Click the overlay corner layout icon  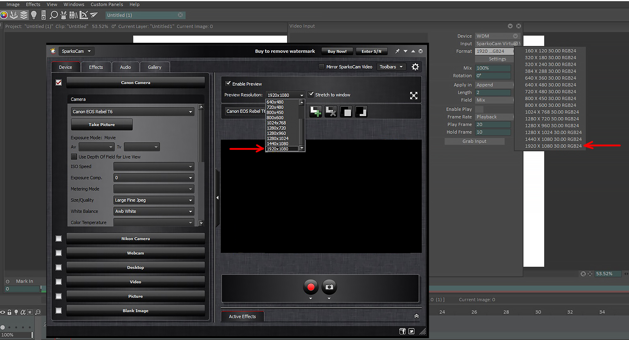(361, 111)
